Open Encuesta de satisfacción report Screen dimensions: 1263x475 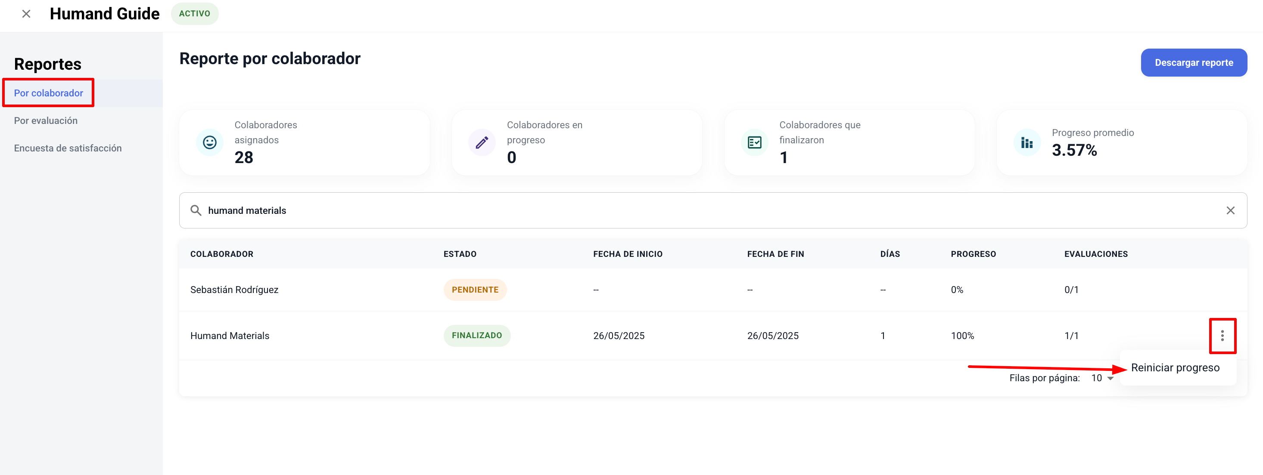(x=68, y=148)
